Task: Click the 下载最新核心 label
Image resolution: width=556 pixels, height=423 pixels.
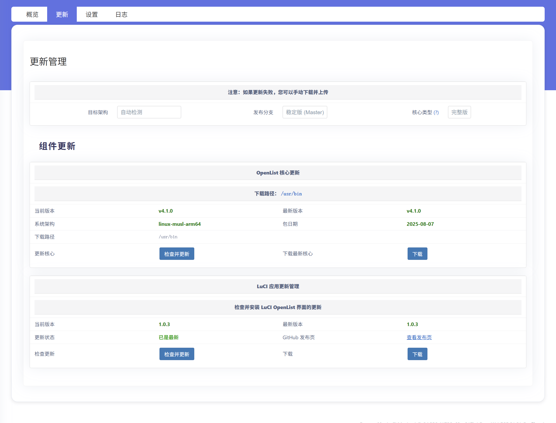Action: coord(298,254)
